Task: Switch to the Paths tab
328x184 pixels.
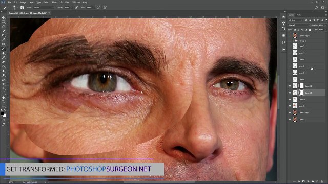Action: (x=299, y=15)
